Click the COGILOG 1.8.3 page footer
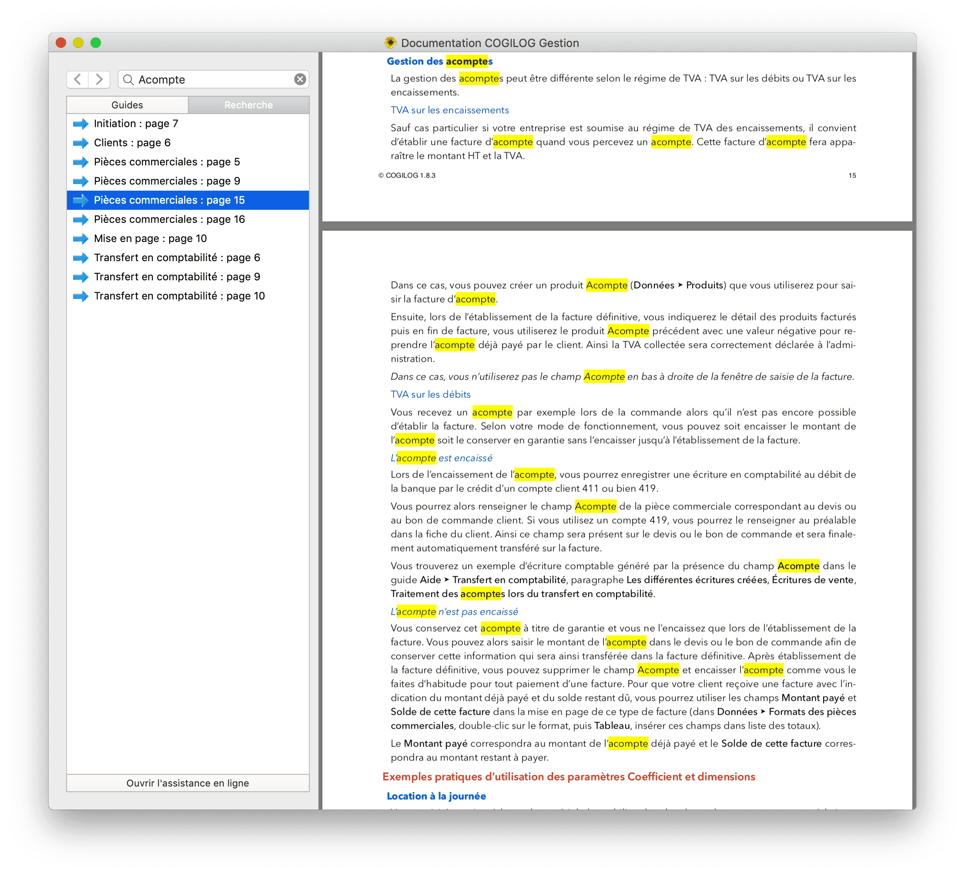 pyautogui.click(x=407, y=176)
